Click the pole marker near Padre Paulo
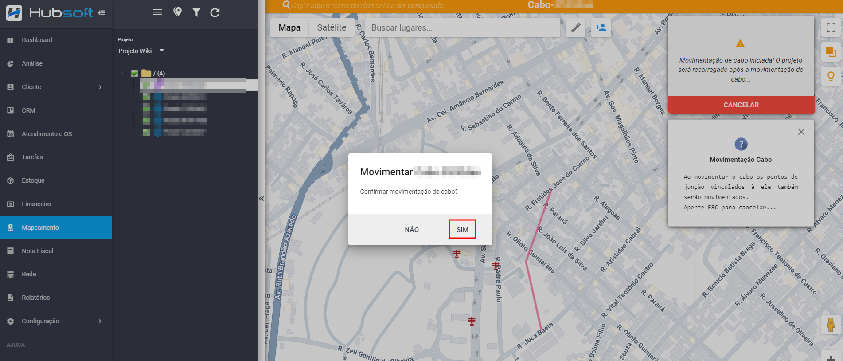The height and width of the screenshot is (361, 843). click(x=496, y=265)
